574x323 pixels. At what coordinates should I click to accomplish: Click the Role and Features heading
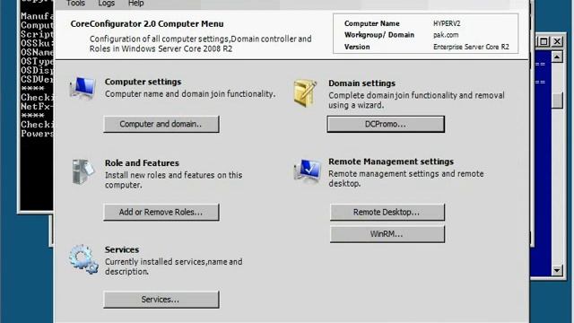tap(142, 163)
